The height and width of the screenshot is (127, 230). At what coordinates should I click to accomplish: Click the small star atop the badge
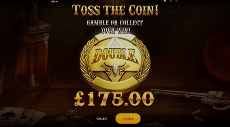[x=115, y=46]
